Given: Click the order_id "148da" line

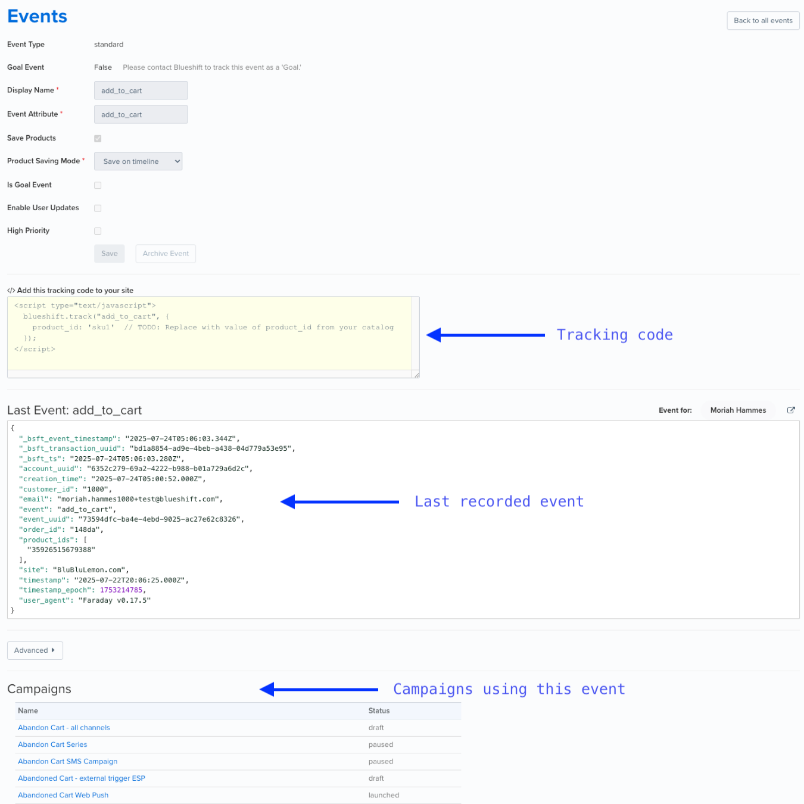Looking at the screenshot, I should click(x=61, y=529).
